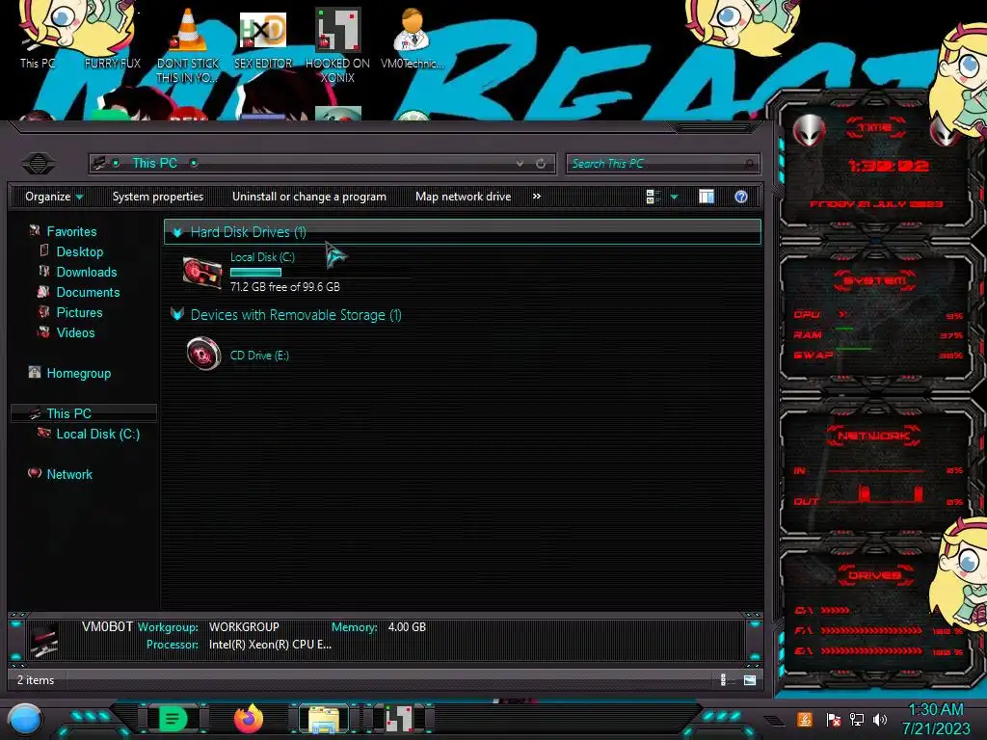The width and height of the screenshot is (987, 740).
Task: Switch to details view in status bar
Action: (x=725, y=679)
